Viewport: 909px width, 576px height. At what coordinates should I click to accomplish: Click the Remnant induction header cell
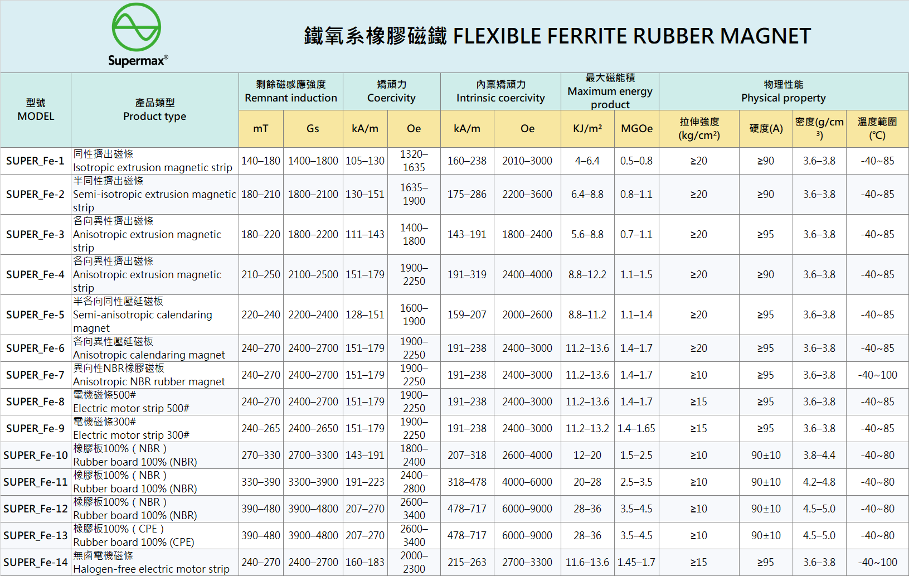290,91
